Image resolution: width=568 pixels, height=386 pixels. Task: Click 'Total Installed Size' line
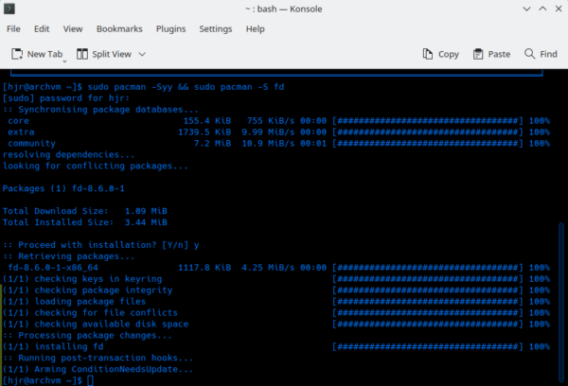click(85, 222)
